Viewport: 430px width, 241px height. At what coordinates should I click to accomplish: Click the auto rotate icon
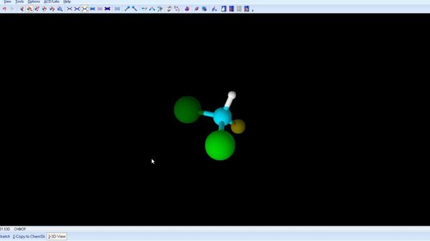pyautogui.click(x=169, y=9)
